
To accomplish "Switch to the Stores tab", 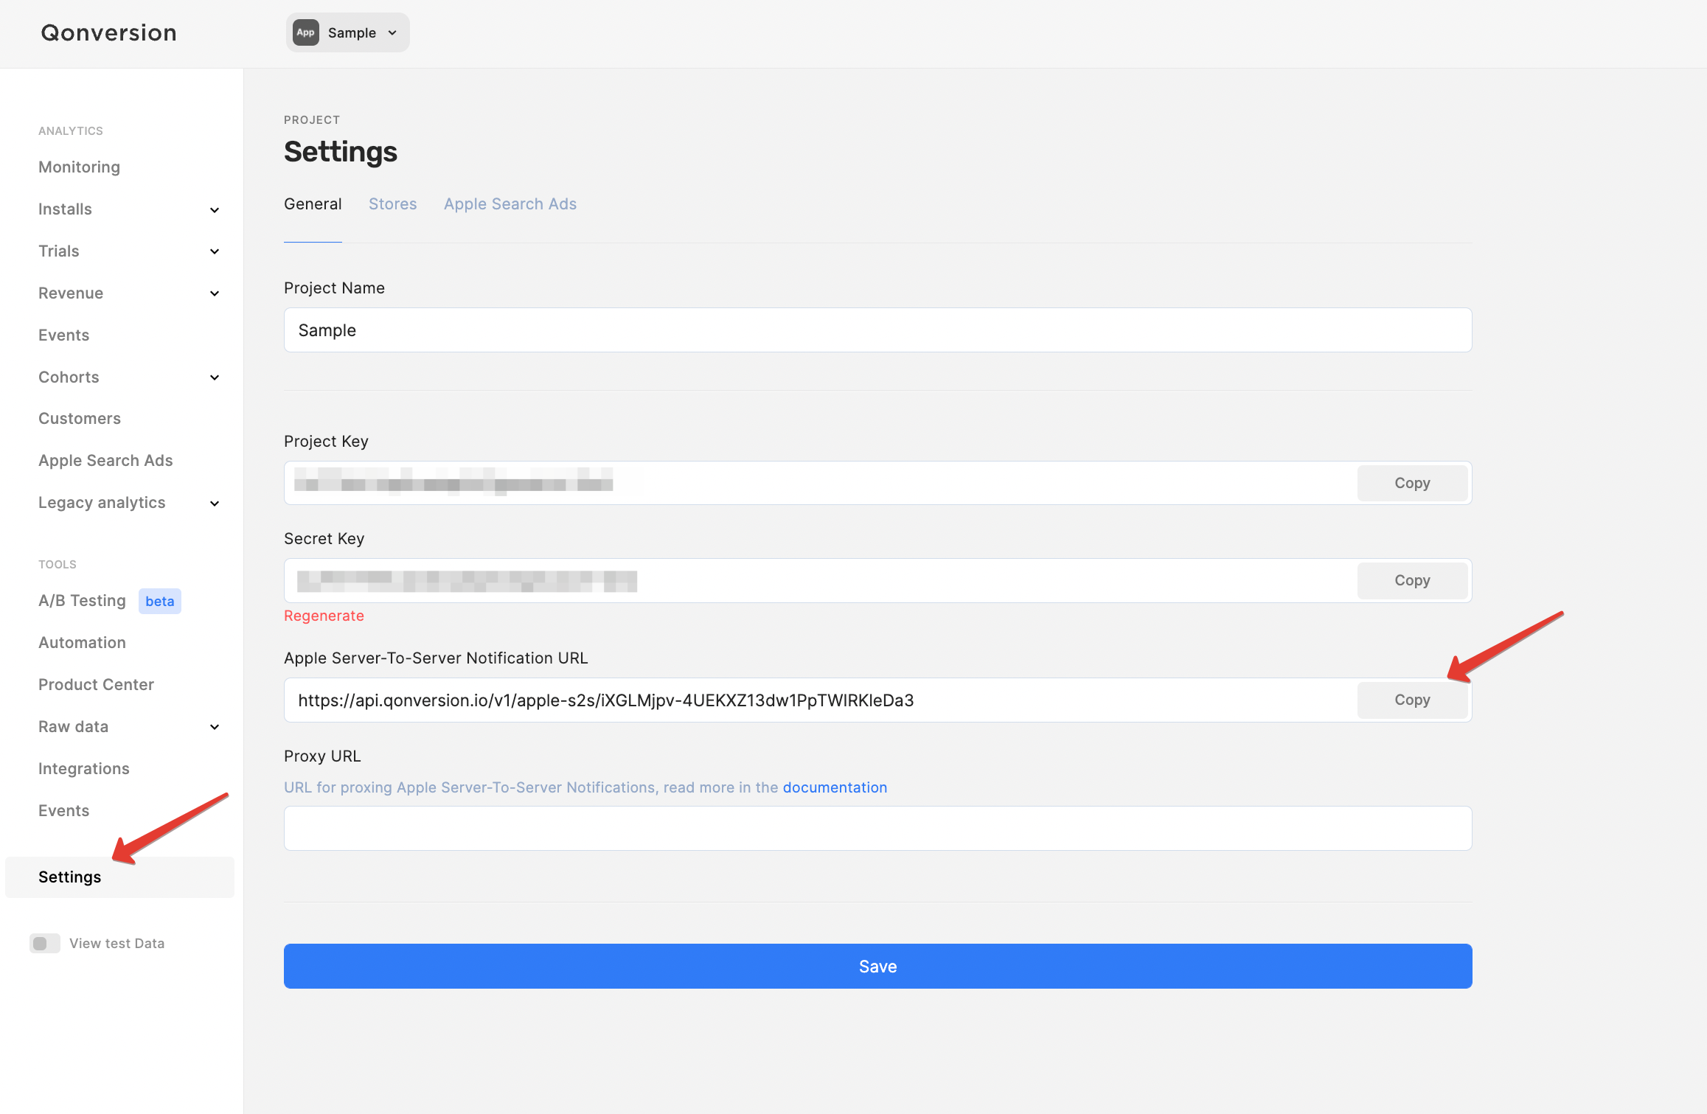I will click(x=392, y=204).
